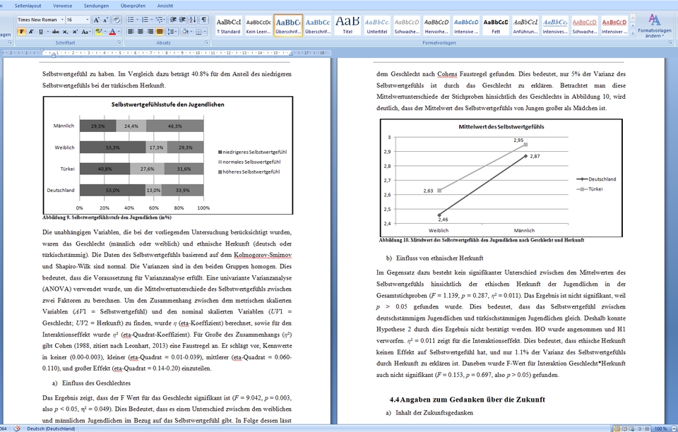This screenshot has width=678, height=432.
Task: Apply the Untertitel style
Action: coord(376,25)
